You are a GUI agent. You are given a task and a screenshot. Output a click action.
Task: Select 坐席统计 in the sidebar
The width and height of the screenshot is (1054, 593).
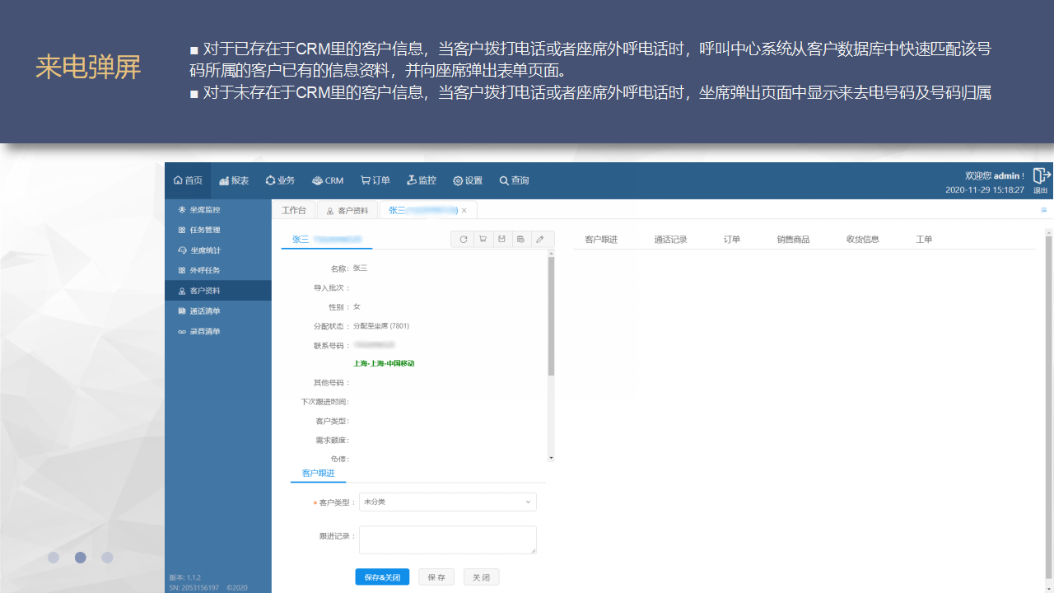218,250
